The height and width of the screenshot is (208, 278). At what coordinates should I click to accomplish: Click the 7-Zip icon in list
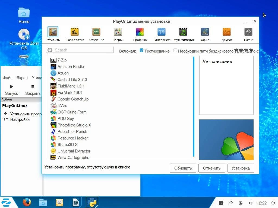tap(53, 60)
